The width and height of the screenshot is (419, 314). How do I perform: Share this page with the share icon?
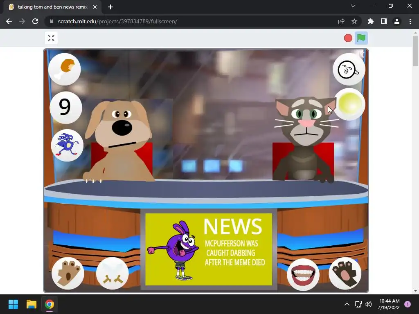click(x=341, y=21)
